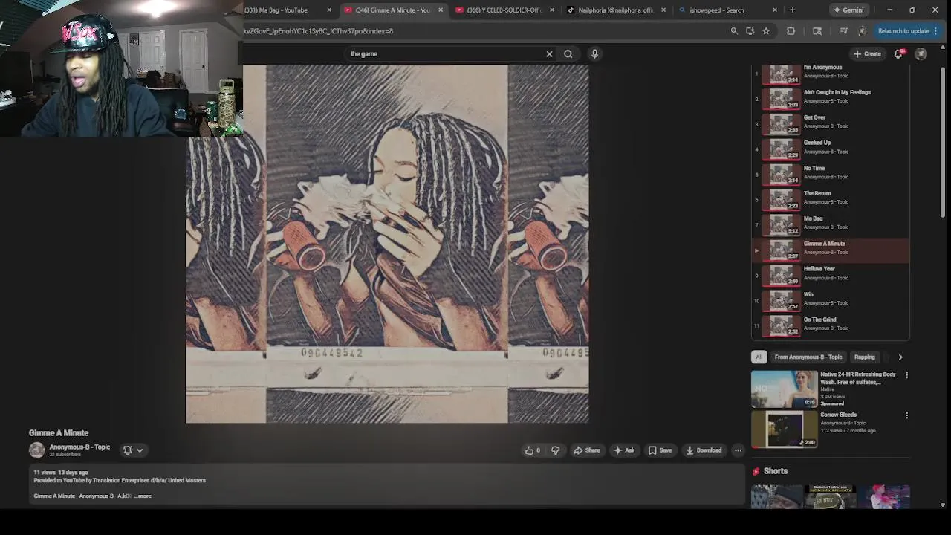Open the Sorrow Bleeds recommended video

pos(784,429)
